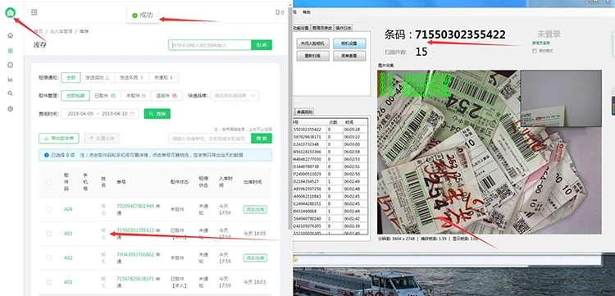Open tracking number 70209407801949
The image size is (615, 296).
(135, 206)
